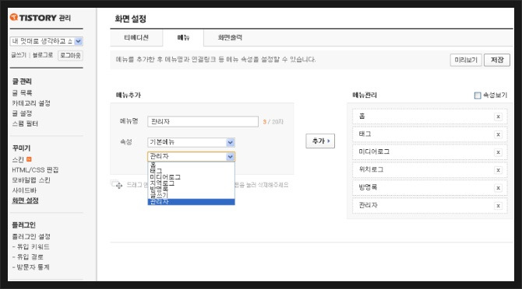Screen dimensions: 522x289
Task: Switch to the 티에디션 tab
Action: coord(136,38)
